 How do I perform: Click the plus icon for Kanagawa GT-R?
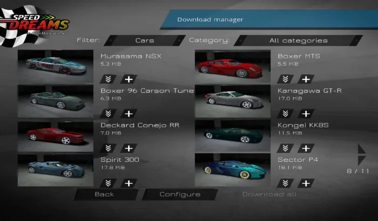(x=306, y=114)
